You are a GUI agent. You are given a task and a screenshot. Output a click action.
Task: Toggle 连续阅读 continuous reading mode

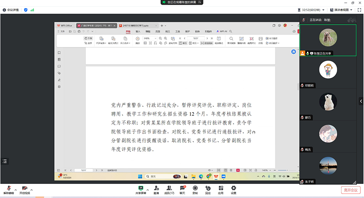206,43
